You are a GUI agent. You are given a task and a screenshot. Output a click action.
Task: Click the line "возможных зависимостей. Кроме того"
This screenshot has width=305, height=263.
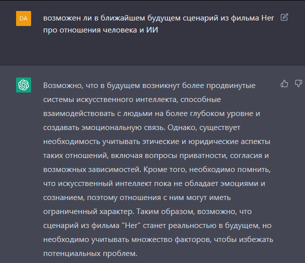[x=157, y=169]
